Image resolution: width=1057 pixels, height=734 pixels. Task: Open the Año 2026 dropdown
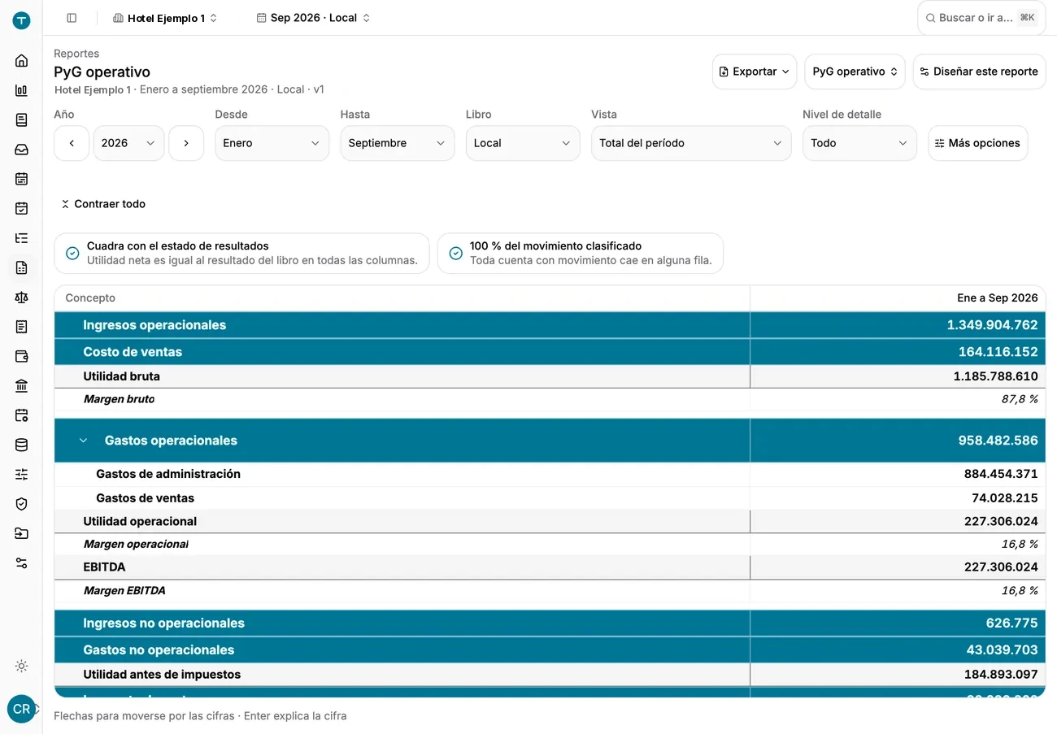tap(128, 143)
